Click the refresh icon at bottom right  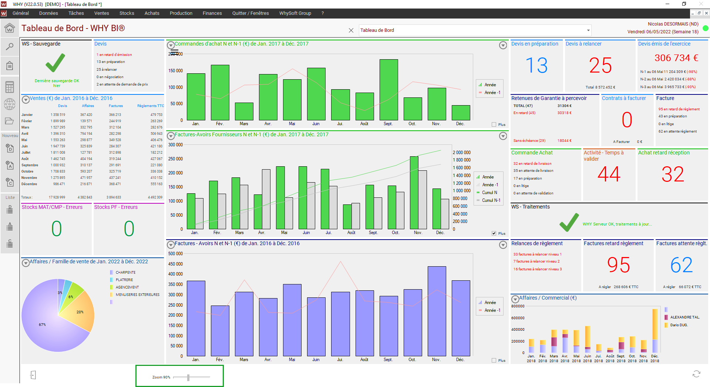696,374
